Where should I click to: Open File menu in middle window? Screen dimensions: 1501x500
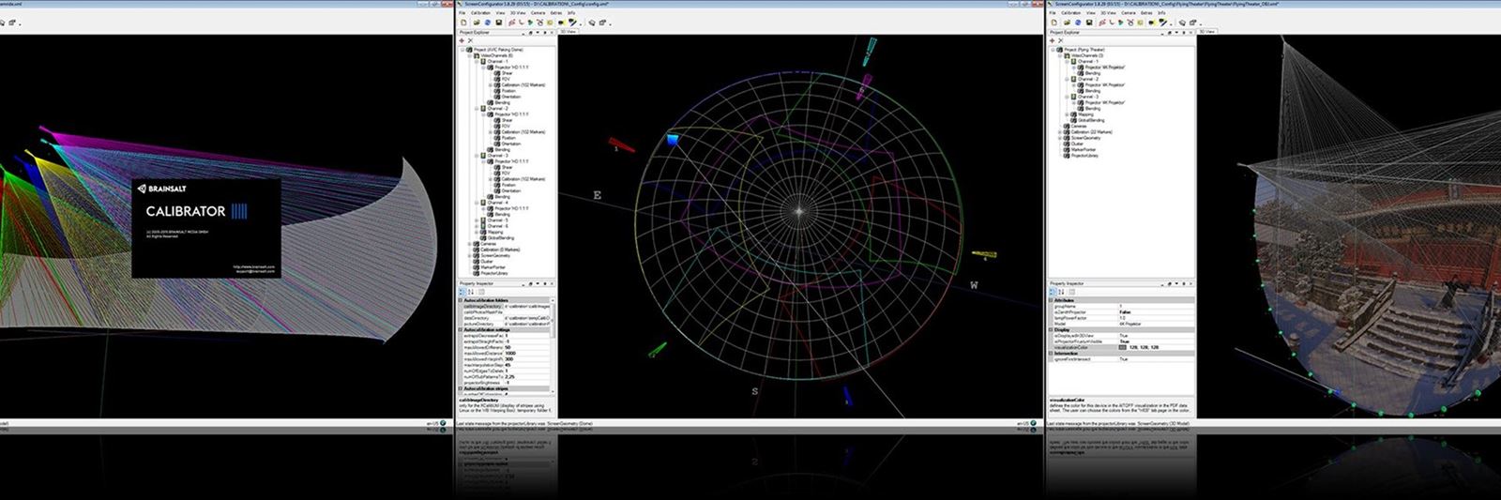tap(462, 13)
